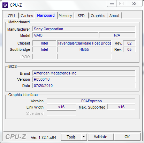Click the Southbridge HM55 field

pos(84,49)
